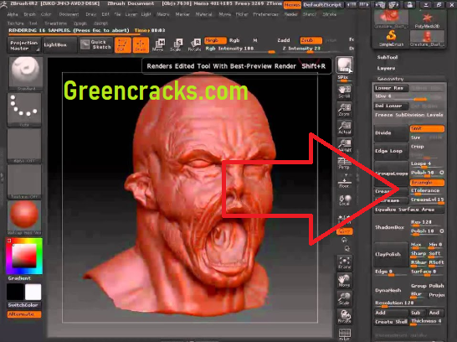Toggle the Crisp option

tap(418, 147)
